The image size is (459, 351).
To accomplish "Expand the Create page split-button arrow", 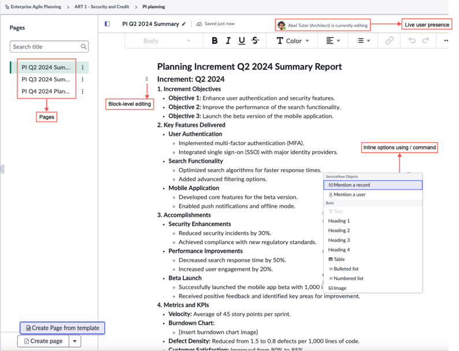I will (75, 341).
